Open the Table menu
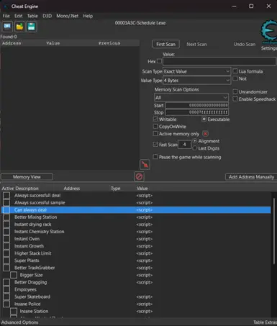 32,16
